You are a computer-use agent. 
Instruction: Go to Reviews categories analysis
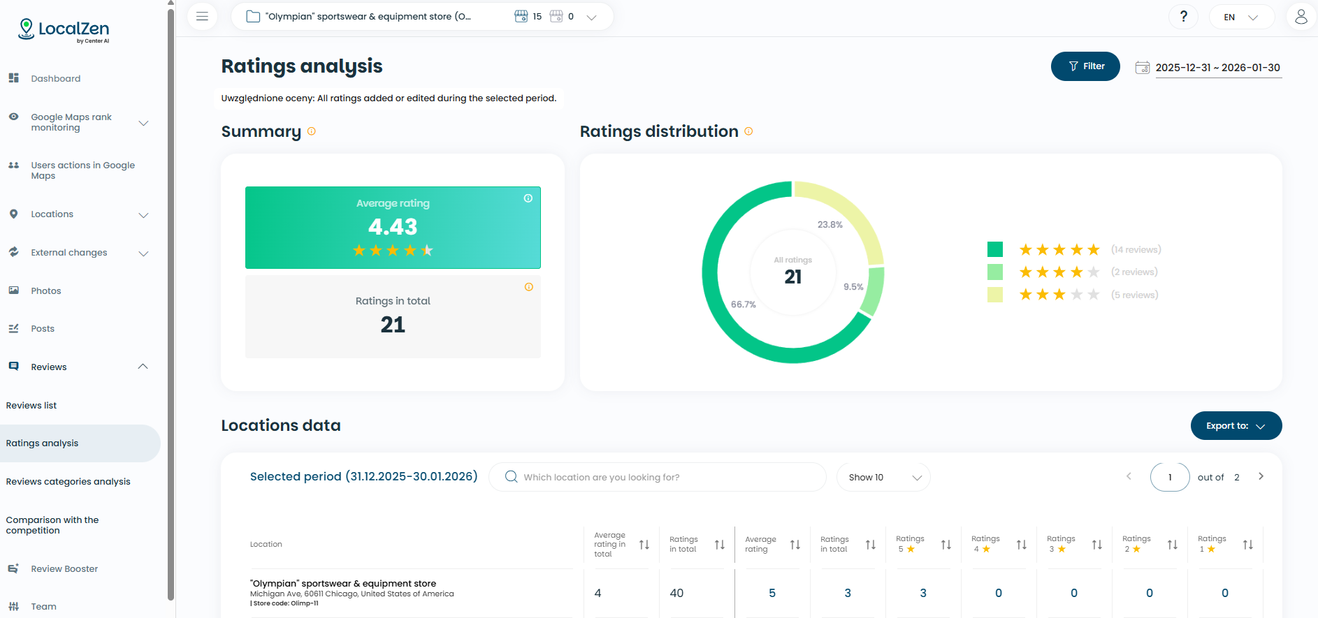pyautogui.click(x=68, y=482)
